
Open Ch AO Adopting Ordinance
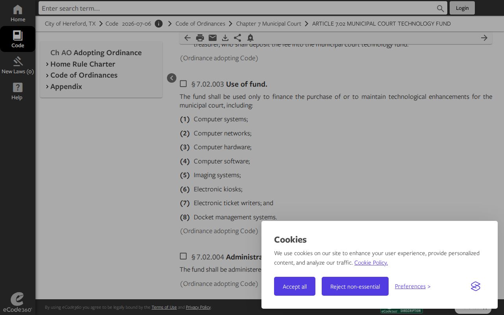(96, 53)
